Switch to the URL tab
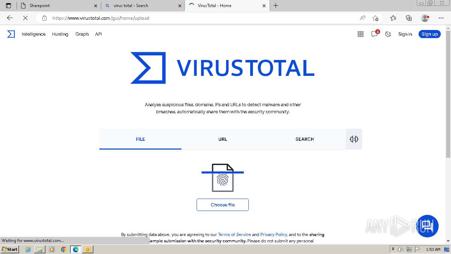Screen dimensions: 451x254 223,139
